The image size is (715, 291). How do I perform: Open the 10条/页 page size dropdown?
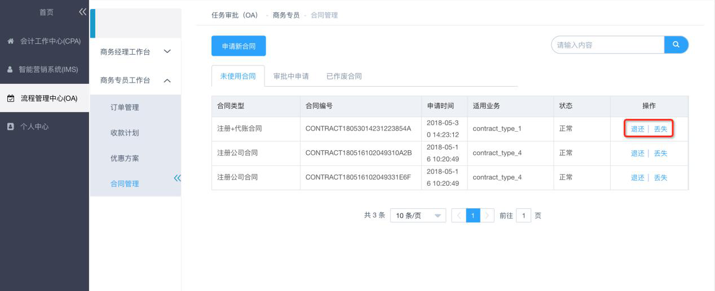coord(418,216)
